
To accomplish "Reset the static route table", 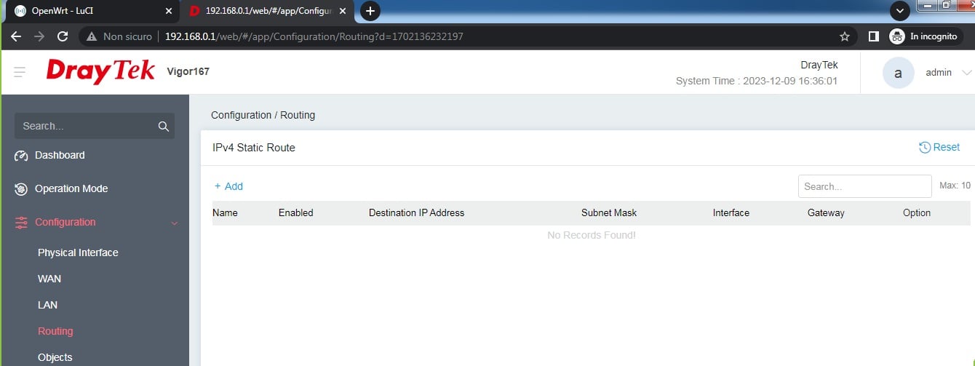I will 939,147.
